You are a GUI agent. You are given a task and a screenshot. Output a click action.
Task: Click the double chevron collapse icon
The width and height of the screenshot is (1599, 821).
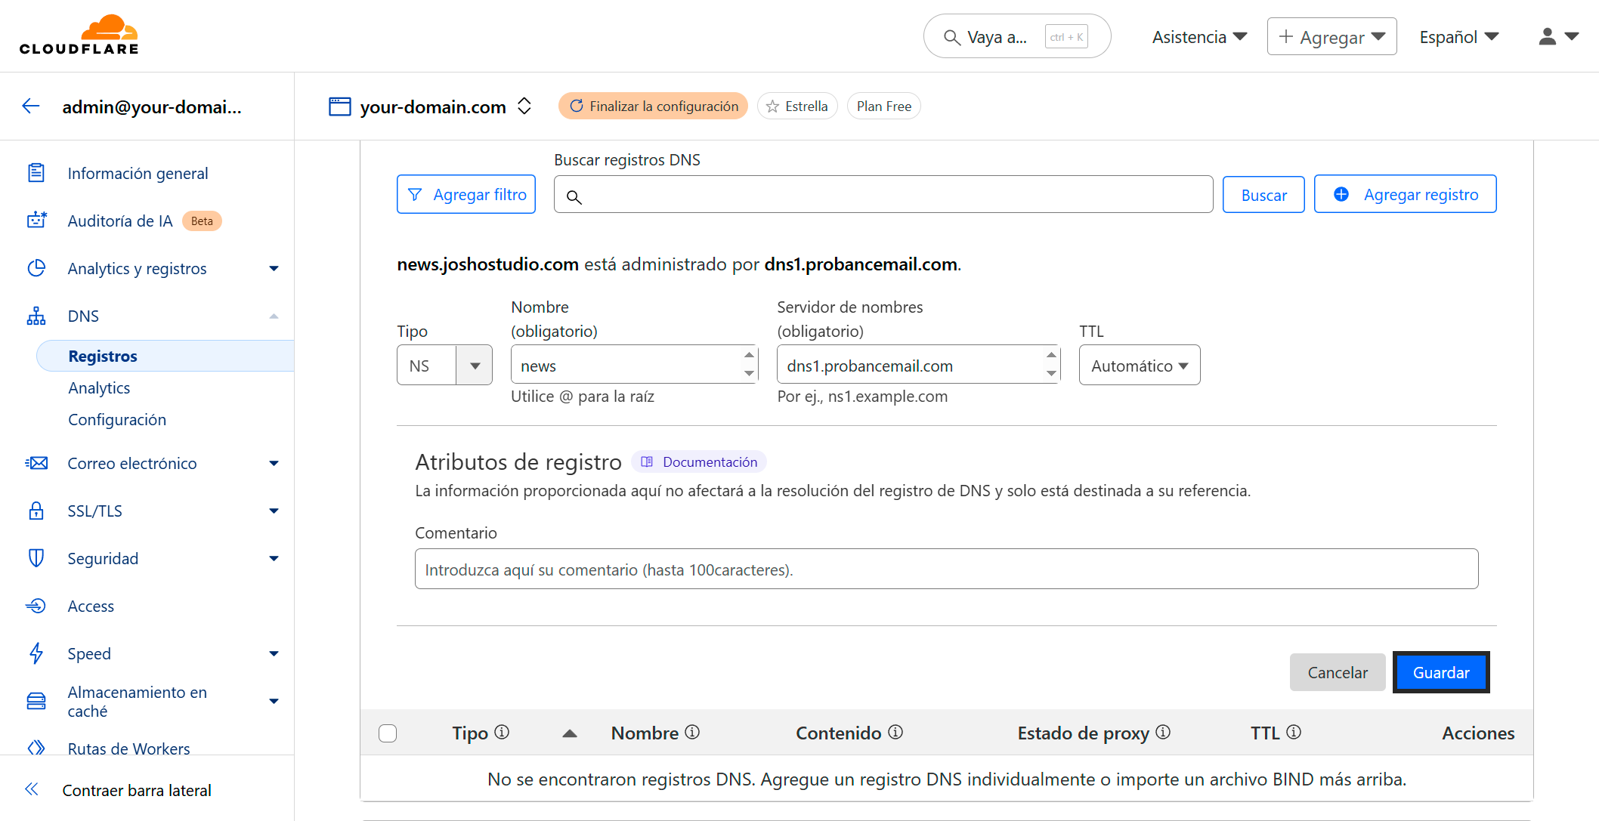click(31, 789)
